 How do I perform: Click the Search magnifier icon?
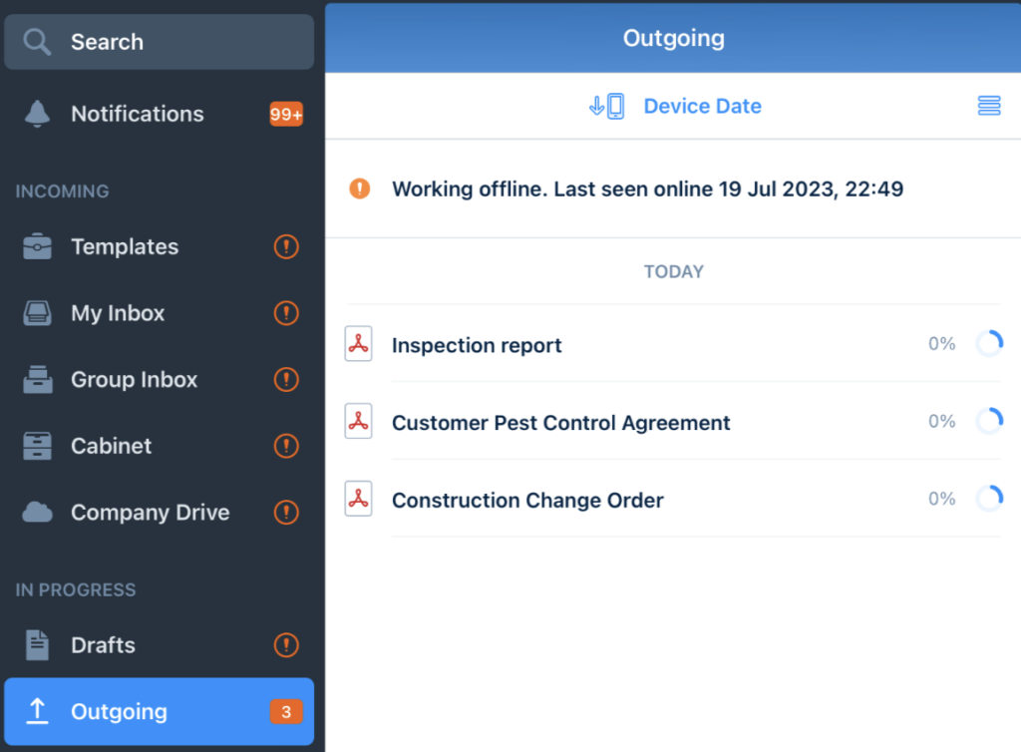pyautogui.click(x=38, y=42)
